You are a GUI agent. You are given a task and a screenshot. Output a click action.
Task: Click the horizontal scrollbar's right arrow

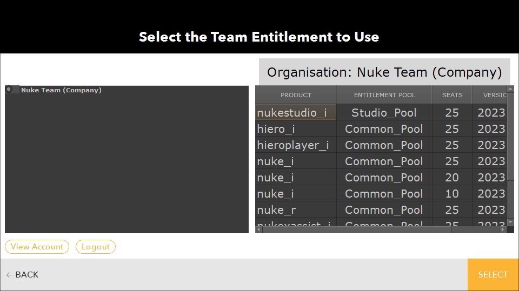502,229
